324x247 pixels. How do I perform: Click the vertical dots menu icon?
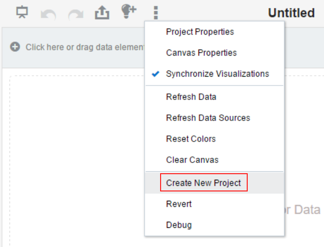[x=156, y=13]
